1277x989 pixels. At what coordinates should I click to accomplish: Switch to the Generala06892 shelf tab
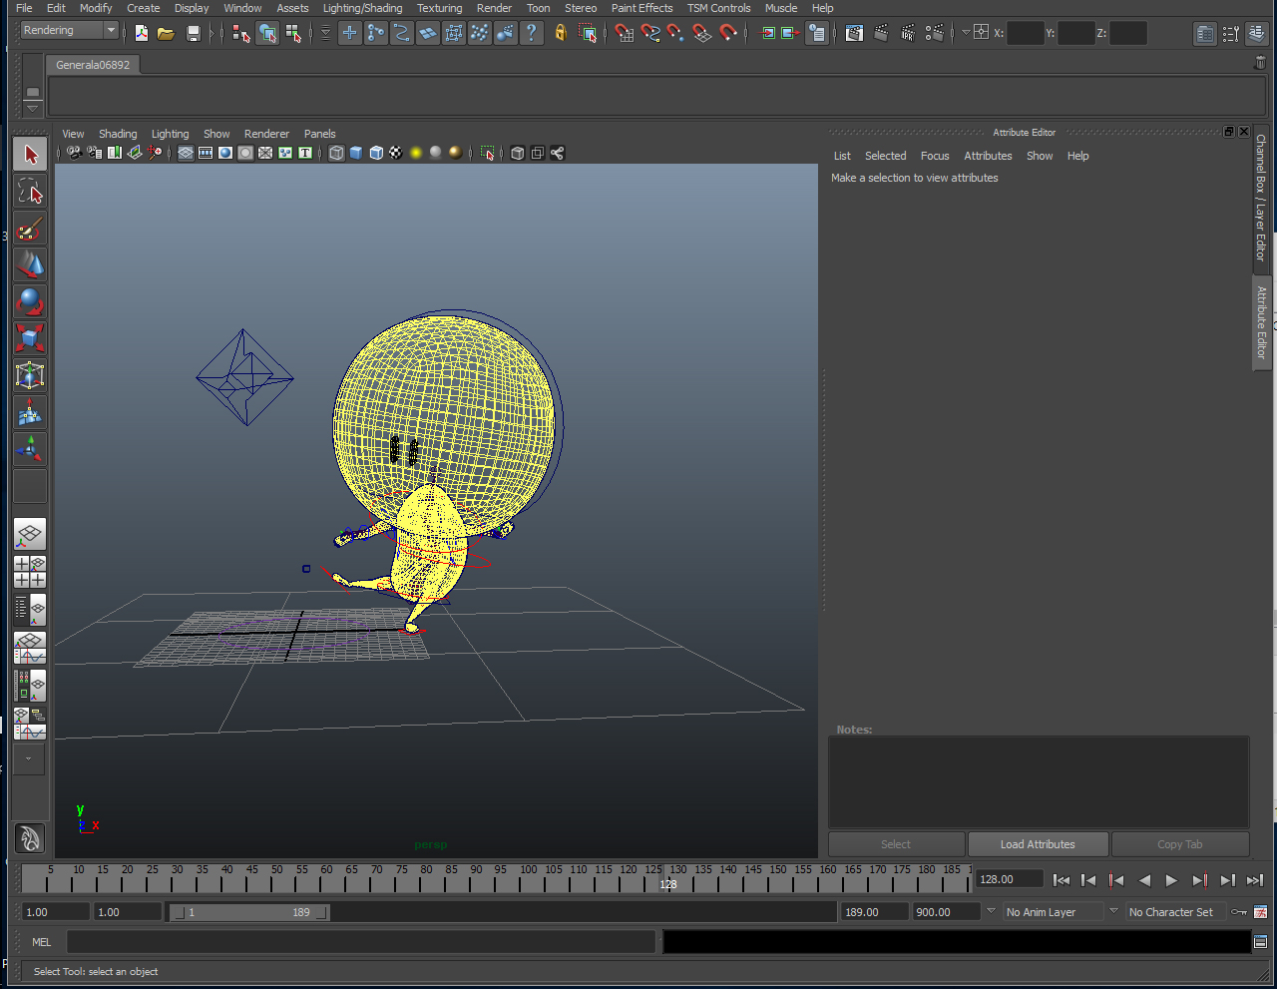coord(93,65)
